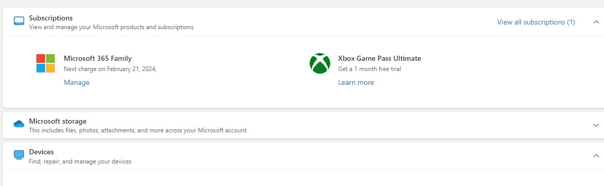The image size is (604, 186).
Task: Collapse the Devices section chevron
Action: pos(596,156)
